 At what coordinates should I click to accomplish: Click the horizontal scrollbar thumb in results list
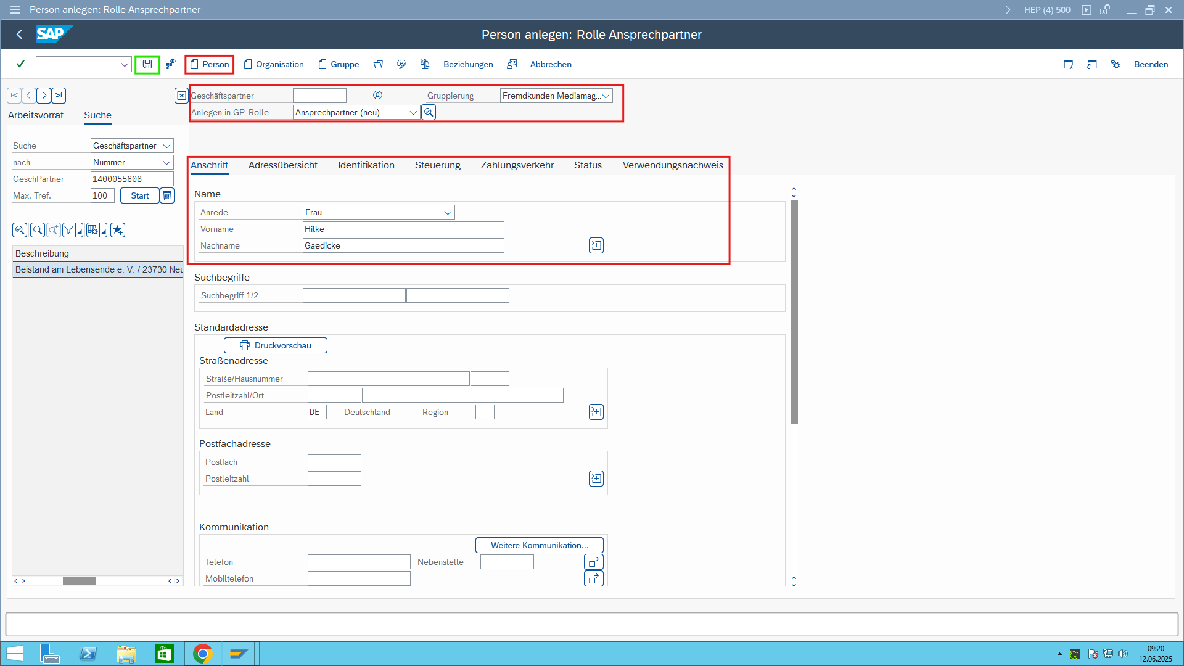79,581
